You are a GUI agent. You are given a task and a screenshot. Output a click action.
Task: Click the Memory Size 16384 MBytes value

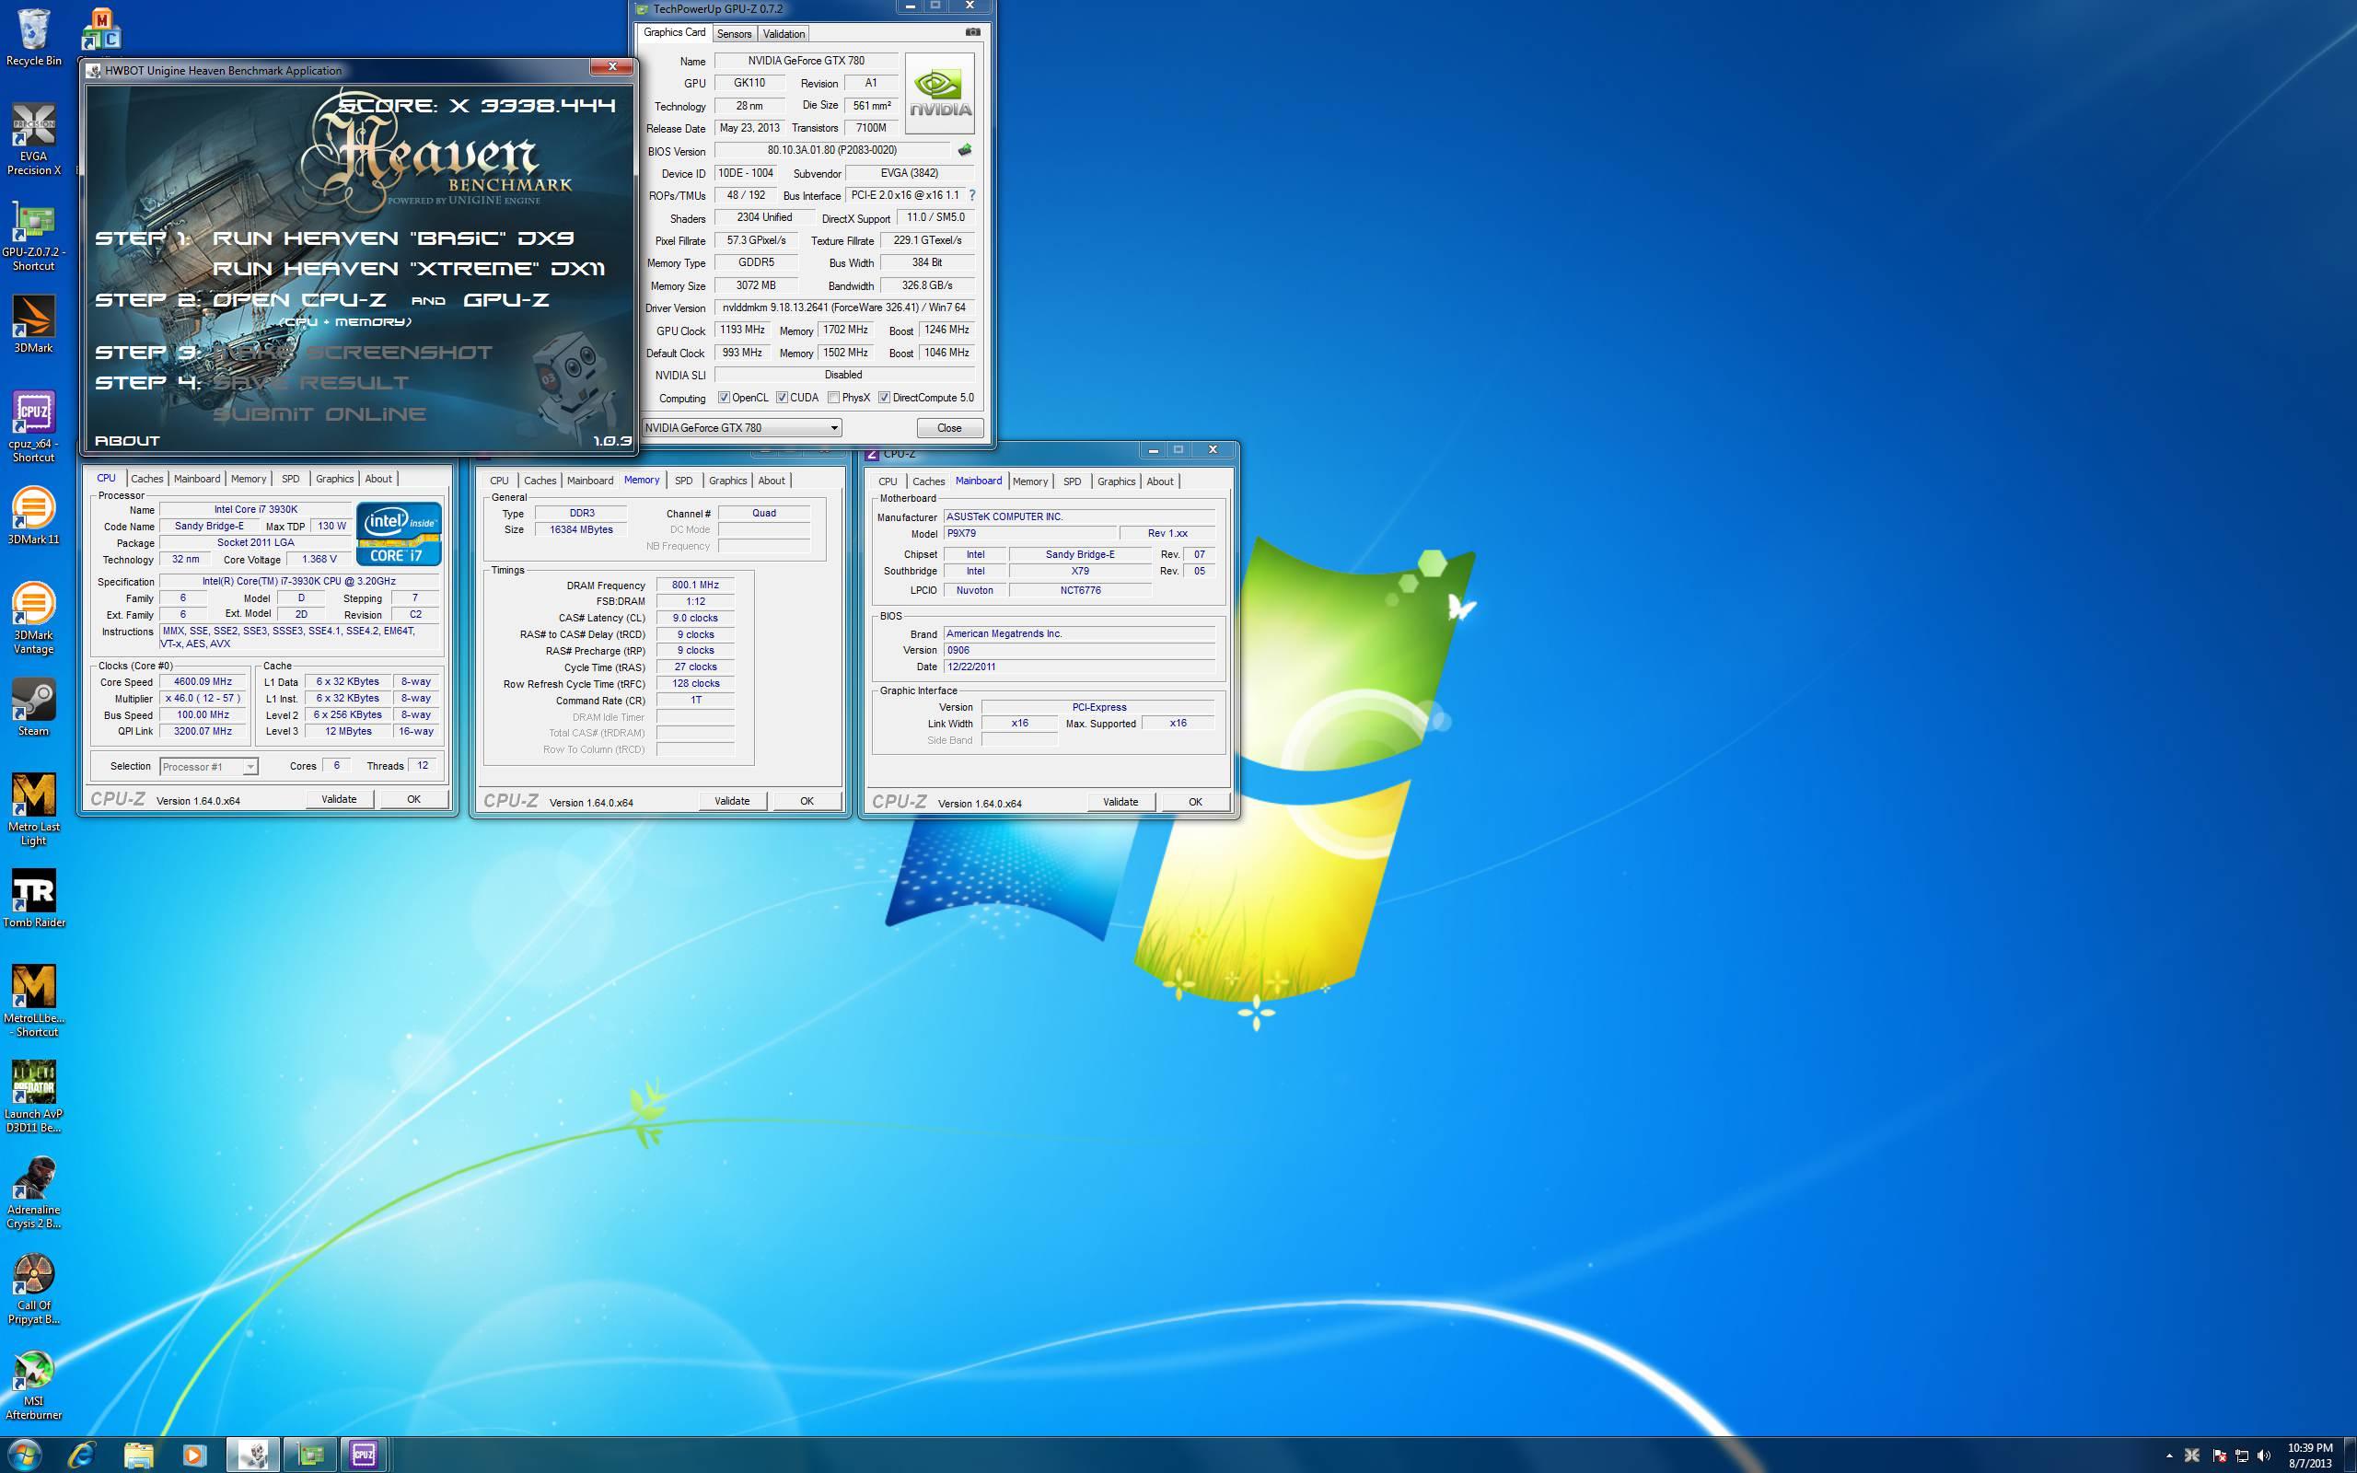[582, 530]
